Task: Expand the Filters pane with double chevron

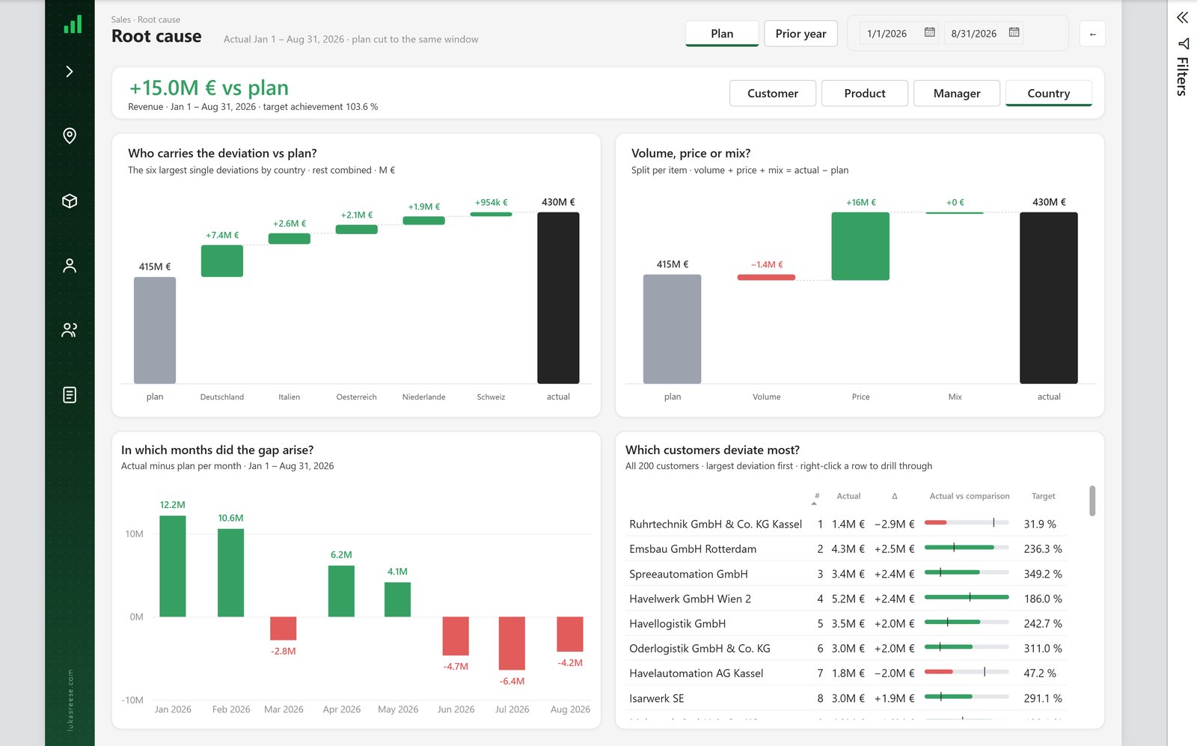Action: click(1182, 17)
